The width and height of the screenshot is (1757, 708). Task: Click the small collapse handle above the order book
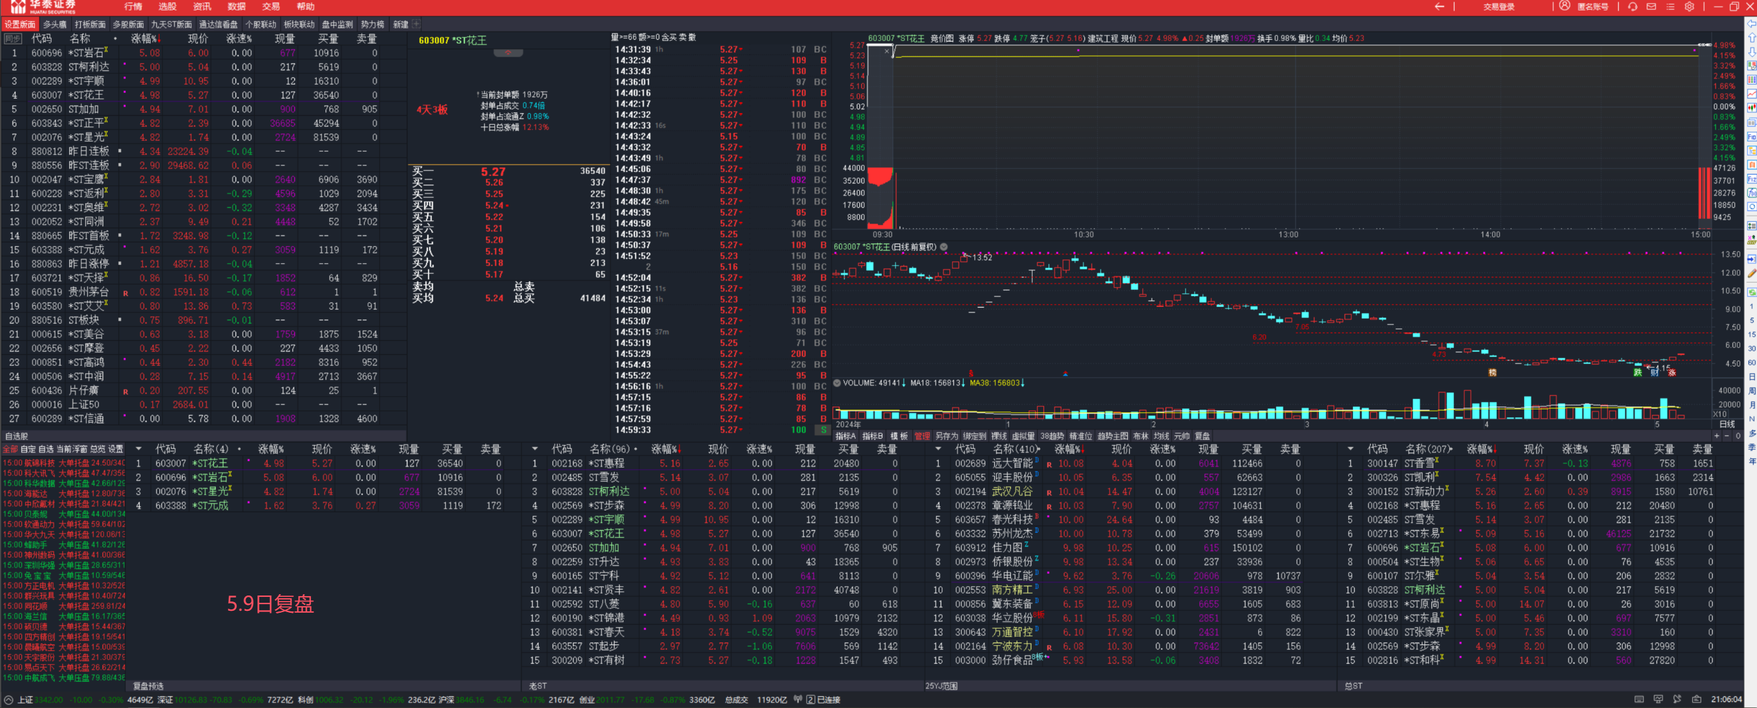click(508, 52)
